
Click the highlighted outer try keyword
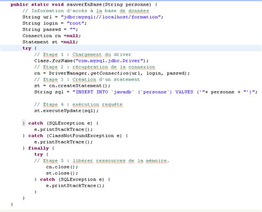[27, 48]
